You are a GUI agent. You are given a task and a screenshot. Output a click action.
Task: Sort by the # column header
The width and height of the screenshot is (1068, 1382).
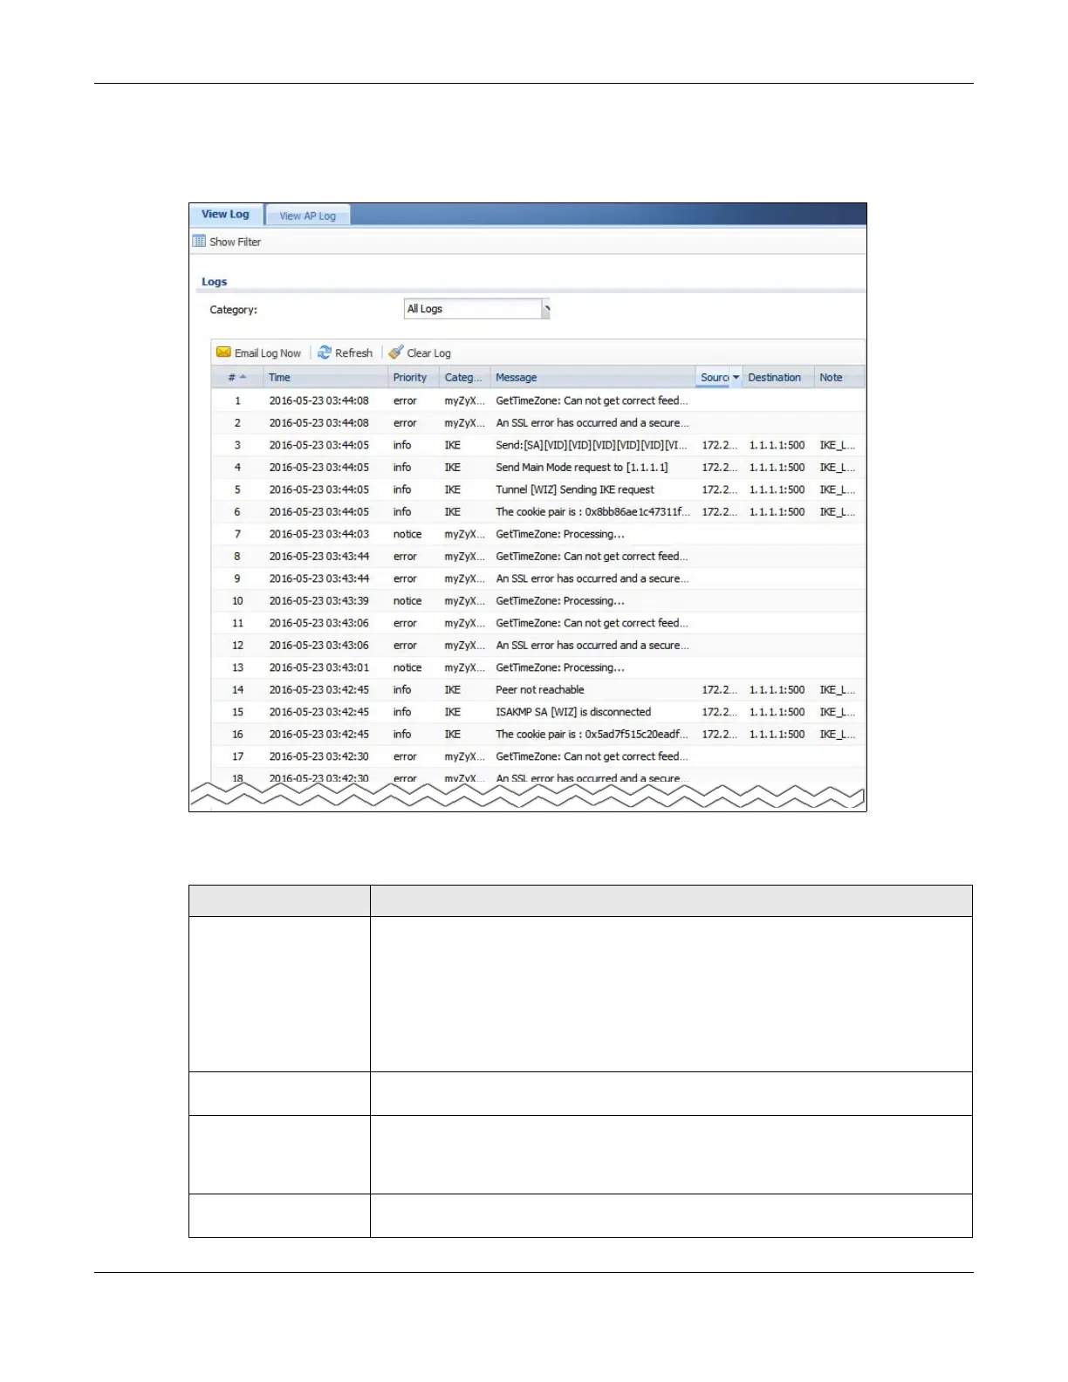(236, 377)
